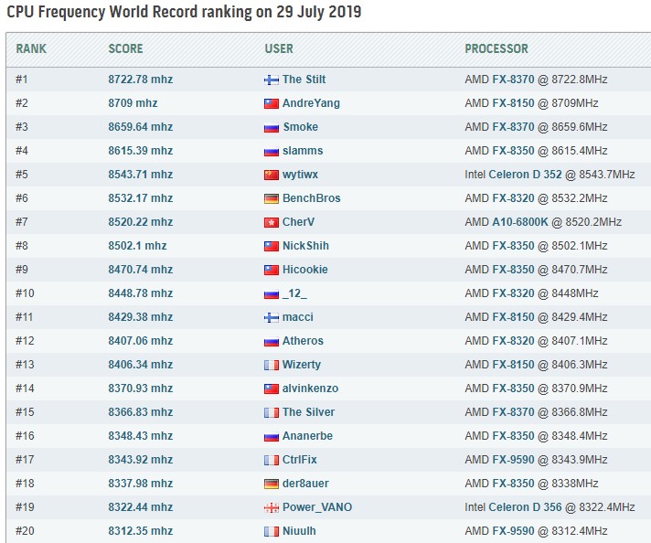Open Smoke's user profile link
This screenshot has height=543, width=651.
point(301,127)
